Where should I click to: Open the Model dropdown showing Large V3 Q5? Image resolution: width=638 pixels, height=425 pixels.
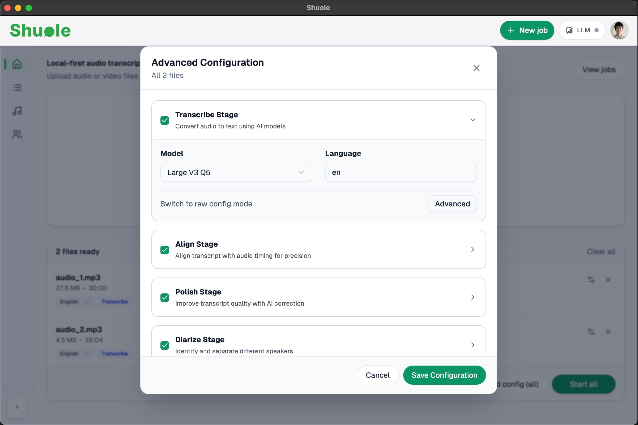[x=236, y=172]
